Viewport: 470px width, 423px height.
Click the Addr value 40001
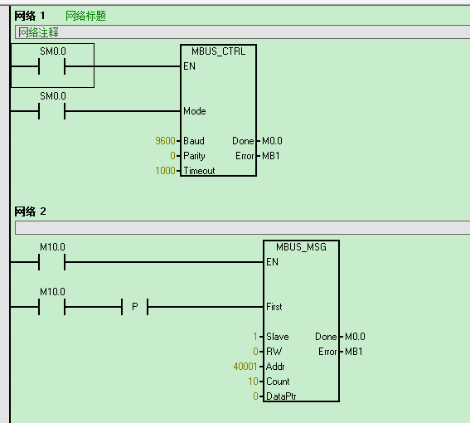(x=245, y=367)
